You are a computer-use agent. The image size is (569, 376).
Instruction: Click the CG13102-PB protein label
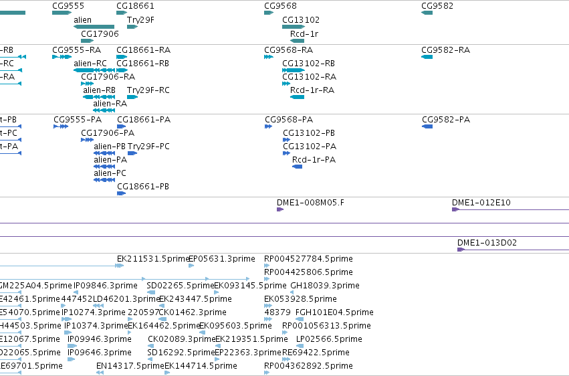tap(309, 133)
